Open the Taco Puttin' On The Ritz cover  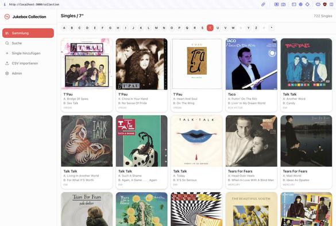pos(252,64)
